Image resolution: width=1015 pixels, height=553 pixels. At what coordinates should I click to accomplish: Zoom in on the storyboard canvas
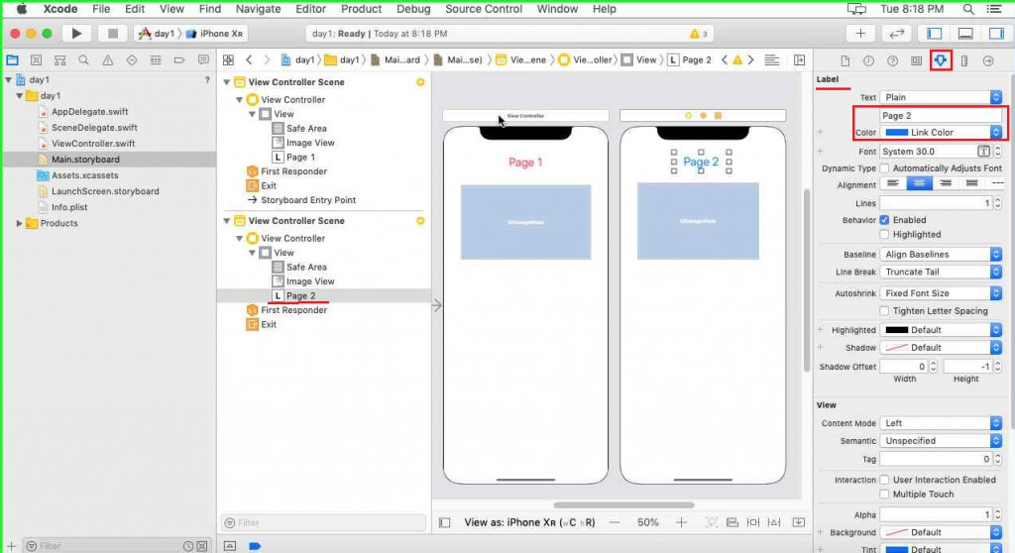point(681,522)
